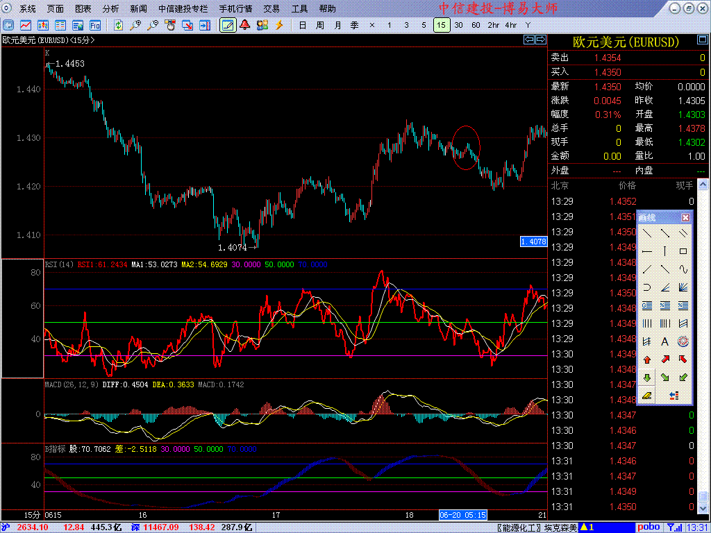The width and height of the screenshot is (711, 533).
Task: Click the 15分 label at chart bottom-left
Action: click(x=32, y=515)
